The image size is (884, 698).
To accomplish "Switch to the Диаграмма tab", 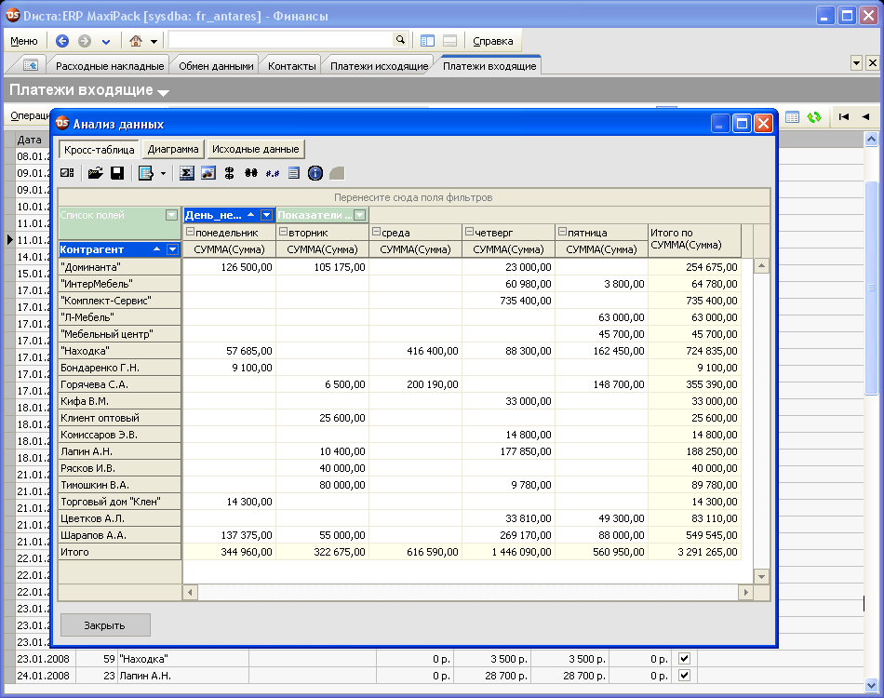I will click(x=173, y=149).
